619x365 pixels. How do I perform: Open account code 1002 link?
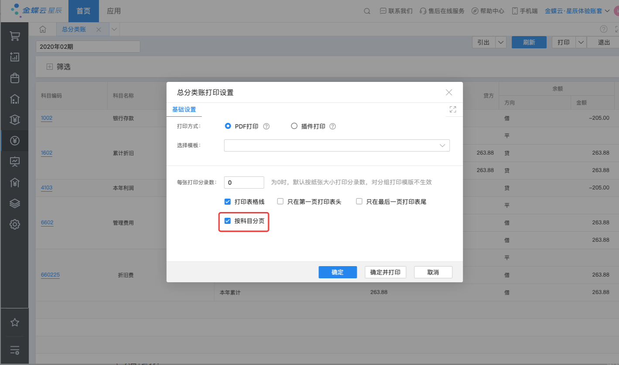pos(47,118)
